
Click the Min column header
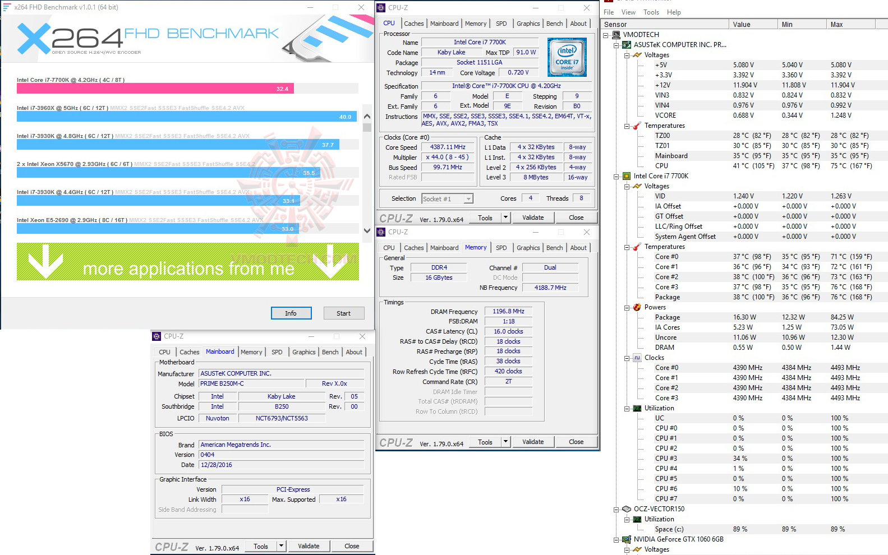802,25
